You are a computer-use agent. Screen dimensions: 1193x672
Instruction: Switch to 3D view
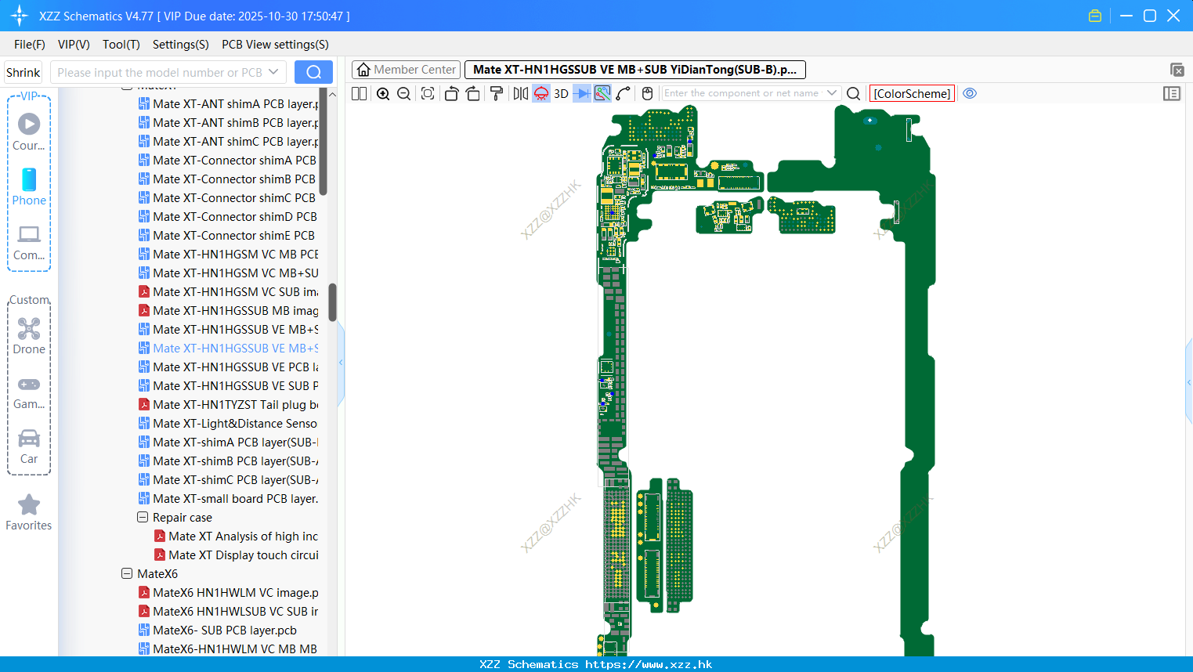[561, 93]
